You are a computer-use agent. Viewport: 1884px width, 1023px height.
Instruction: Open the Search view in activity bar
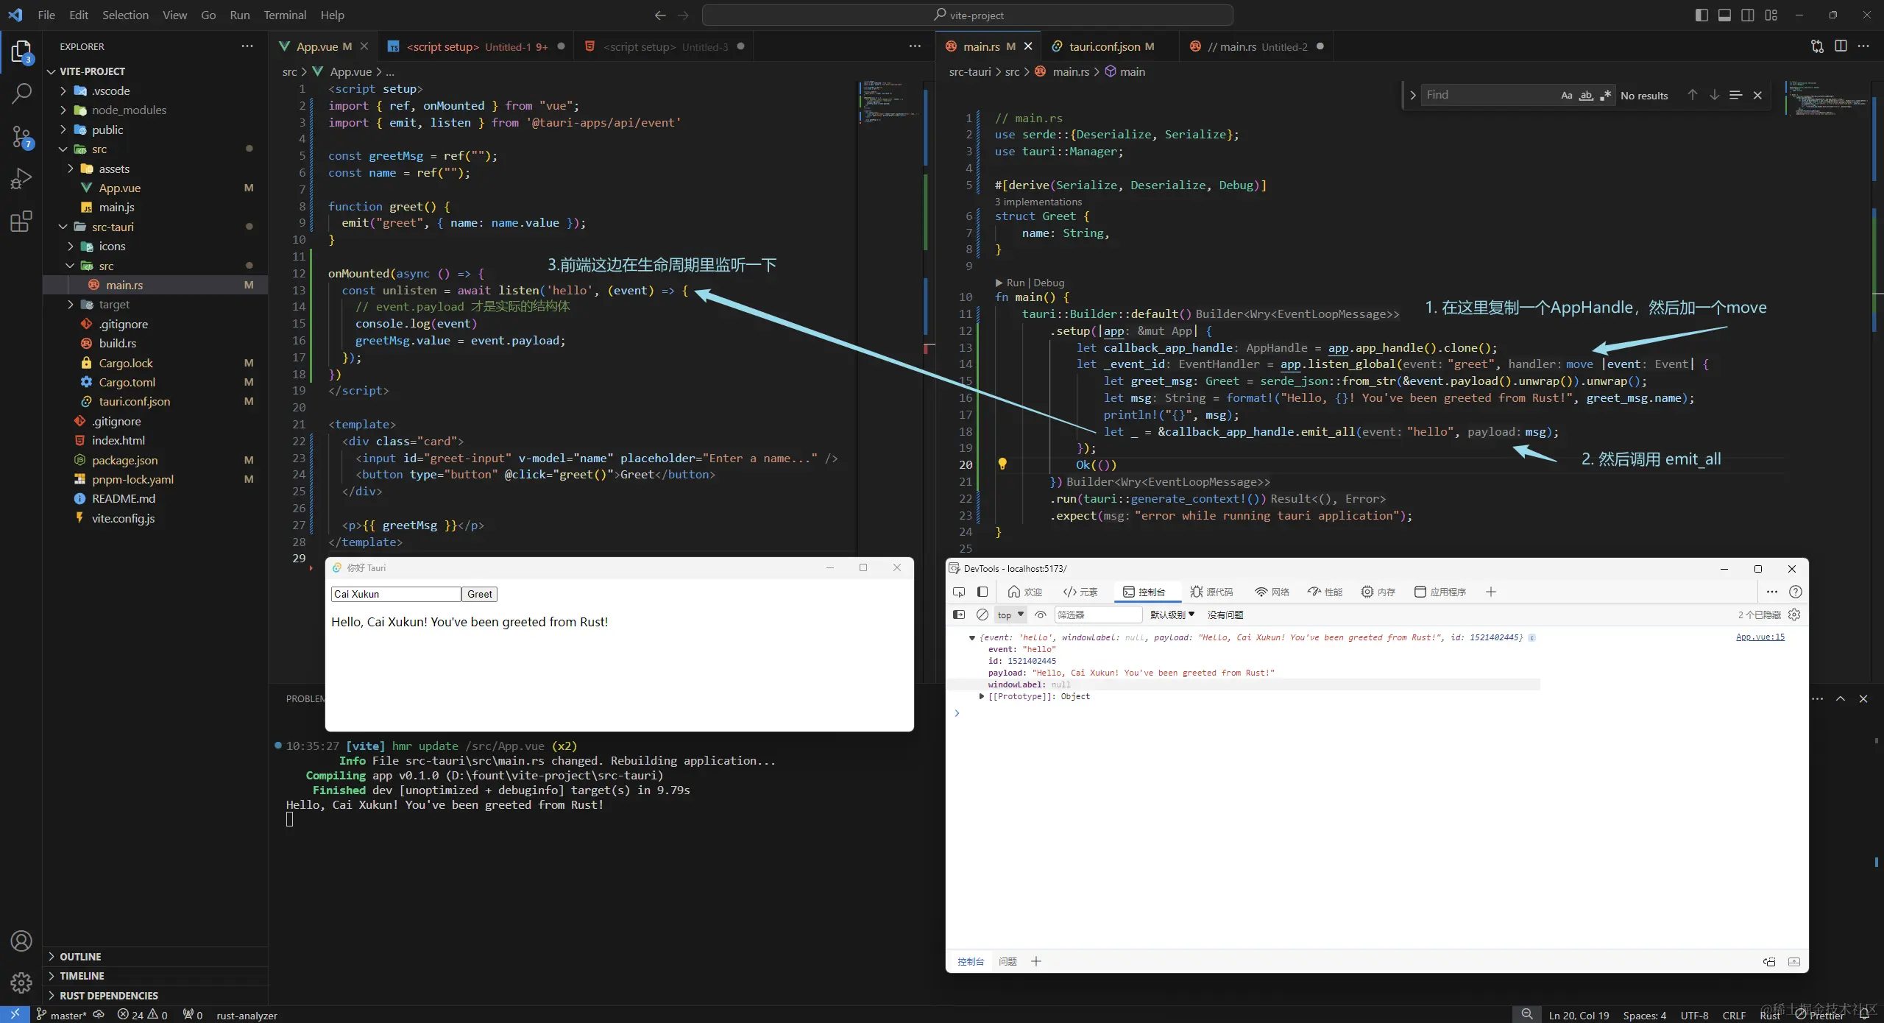point(21,93)
